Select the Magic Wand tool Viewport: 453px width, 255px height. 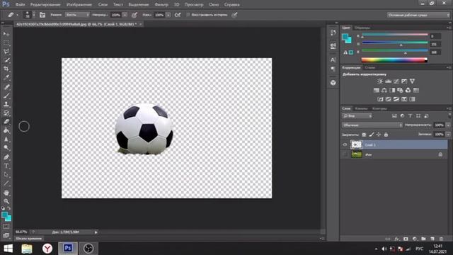[x=6, y=60]
